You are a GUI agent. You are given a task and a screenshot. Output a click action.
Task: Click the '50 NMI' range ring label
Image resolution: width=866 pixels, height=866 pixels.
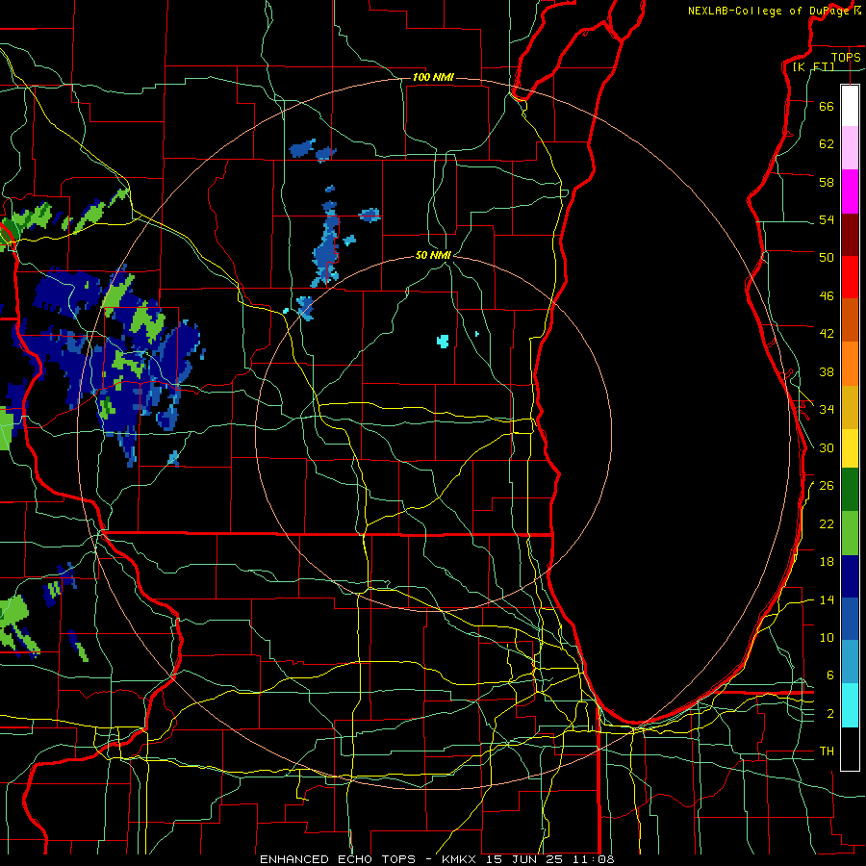[433, 255]
